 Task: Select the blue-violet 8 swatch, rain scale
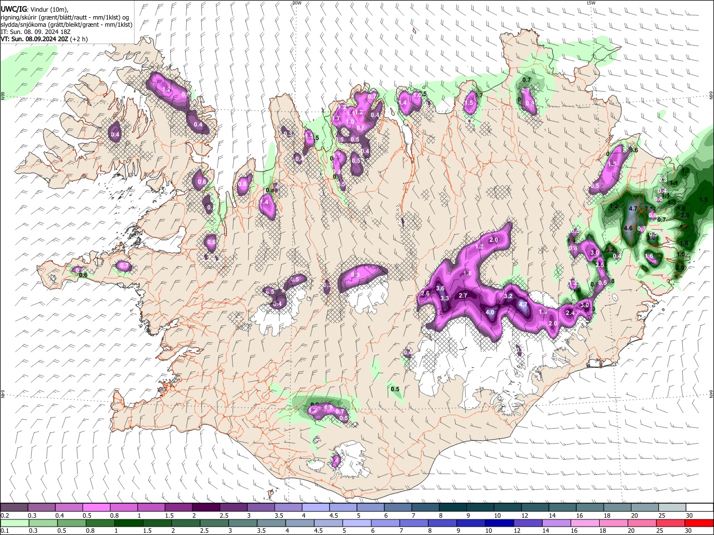coord(441,523)
